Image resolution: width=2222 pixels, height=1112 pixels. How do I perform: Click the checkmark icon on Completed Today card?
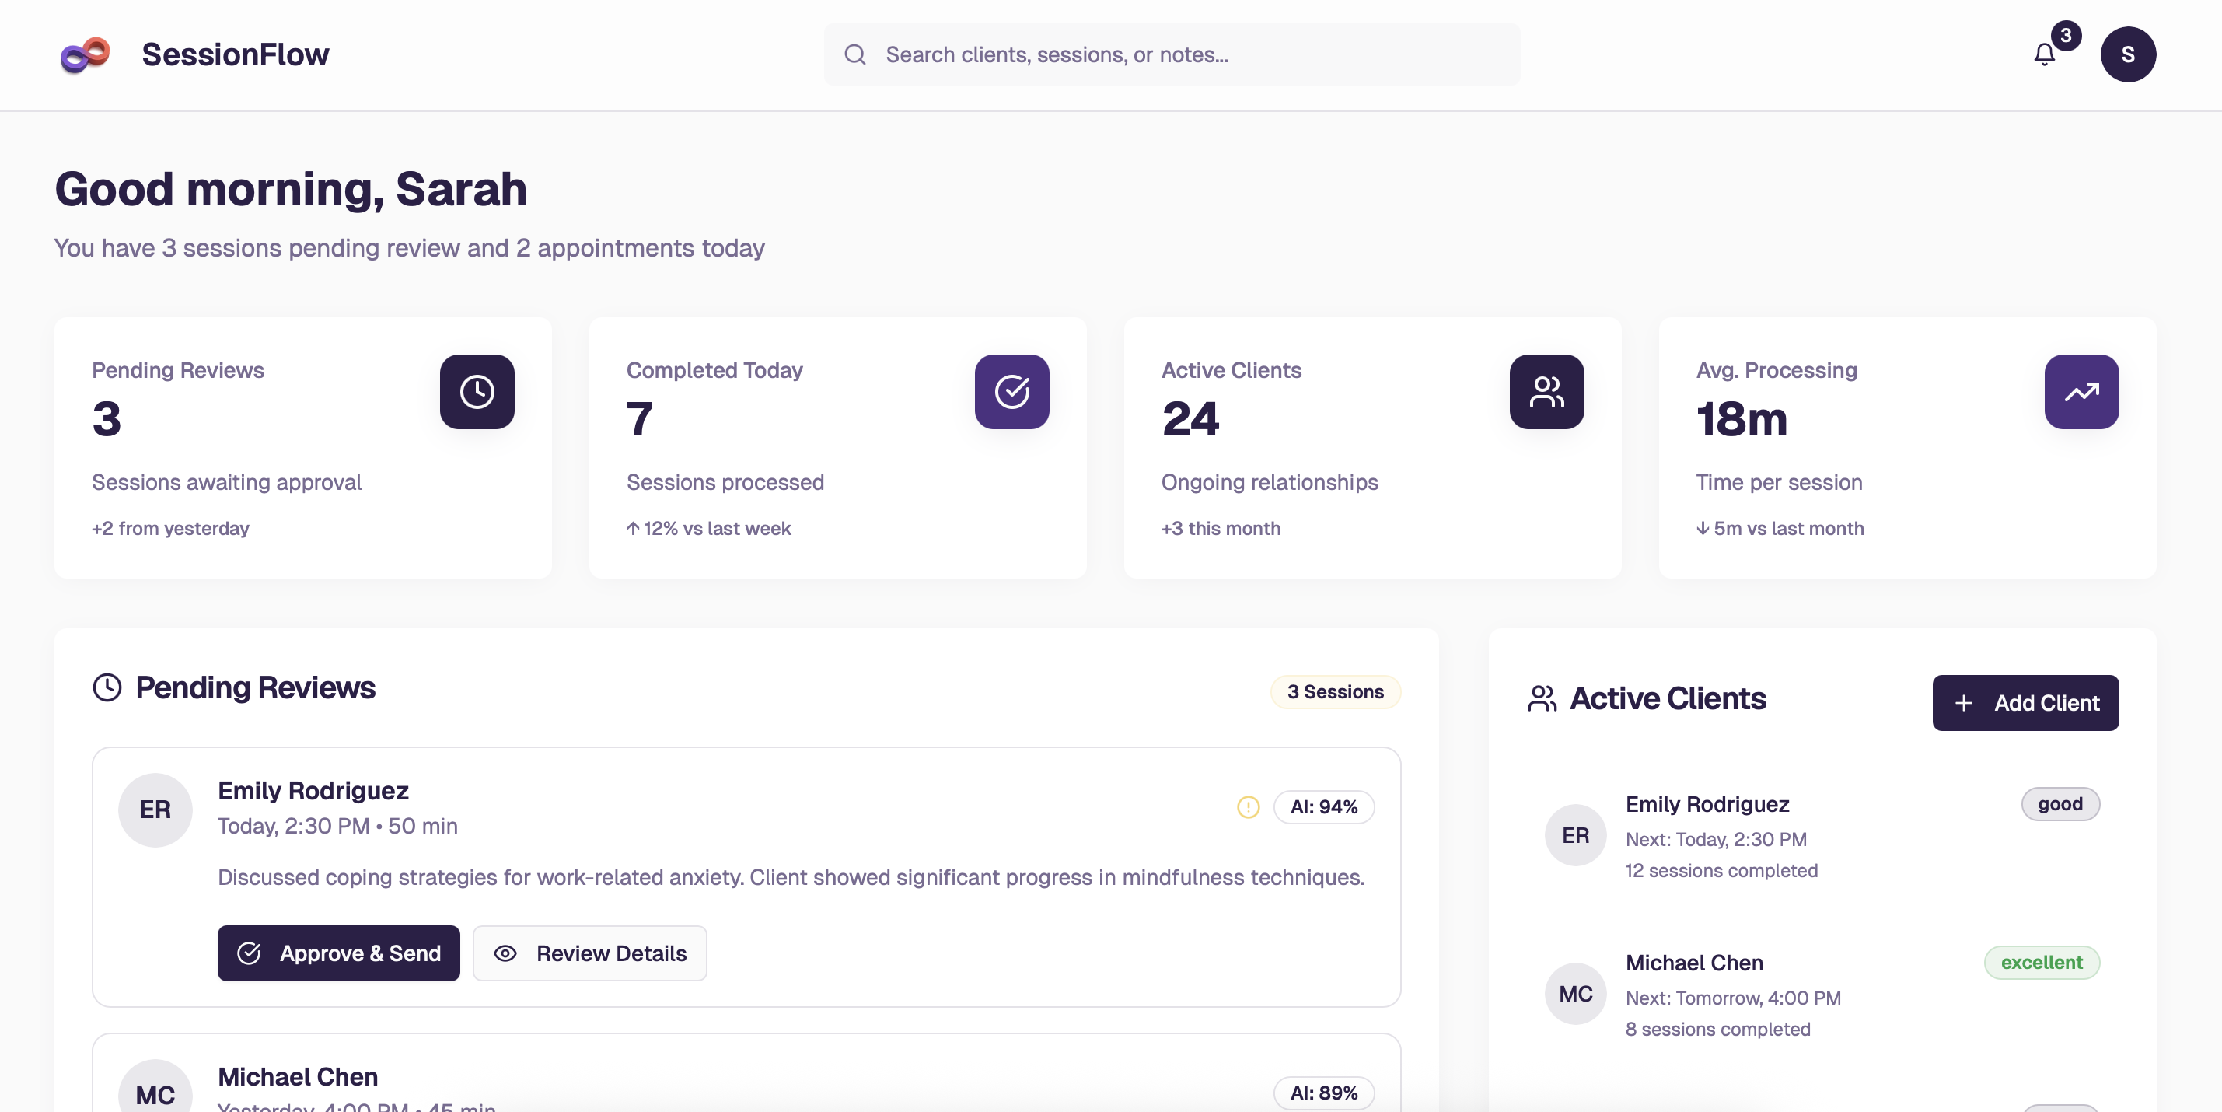pyautogui.click(x=1011, y=392)
